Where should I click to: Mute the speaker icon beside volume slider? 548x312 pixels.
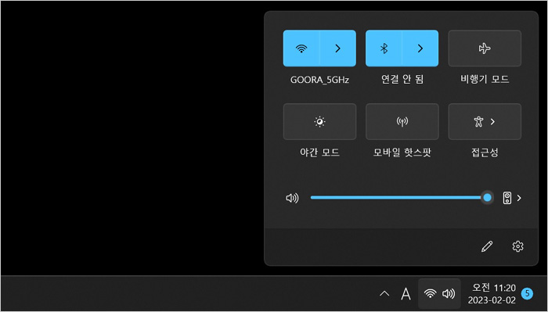[x=292, y=199]
